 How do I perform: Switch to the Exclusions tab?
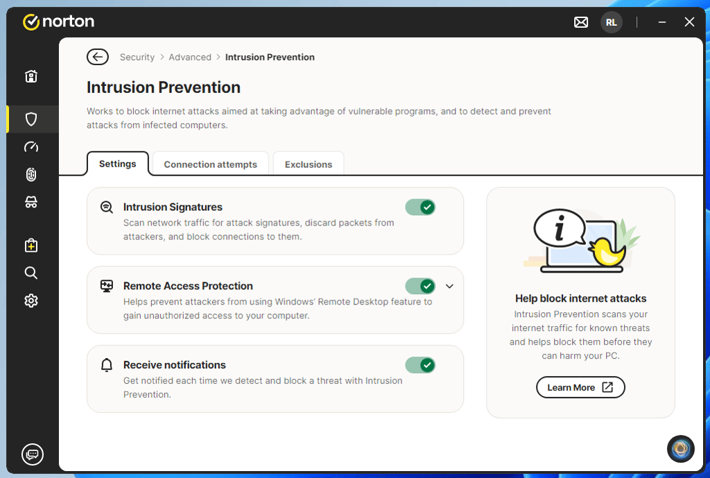click(x=309, y=164)
